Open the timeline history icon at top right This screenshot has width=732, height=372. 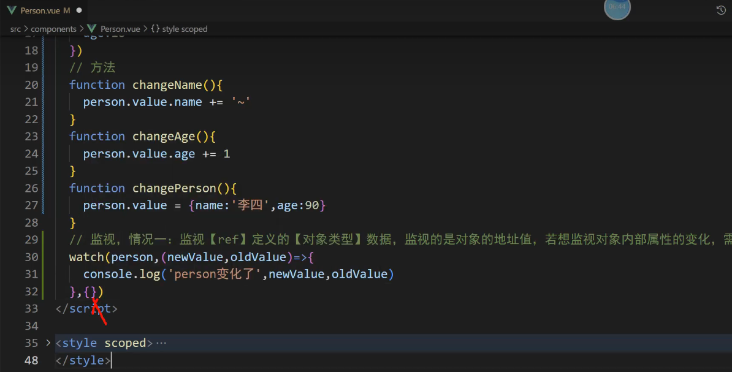coord(721,10)
